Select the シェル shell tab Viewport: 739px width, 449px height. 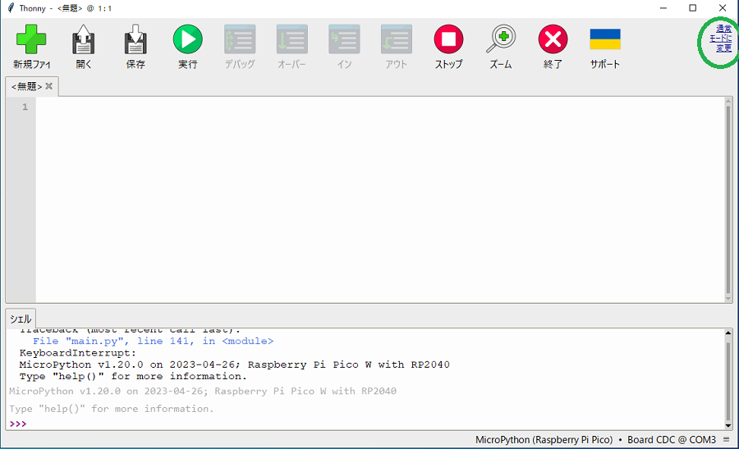coord(21,318)
